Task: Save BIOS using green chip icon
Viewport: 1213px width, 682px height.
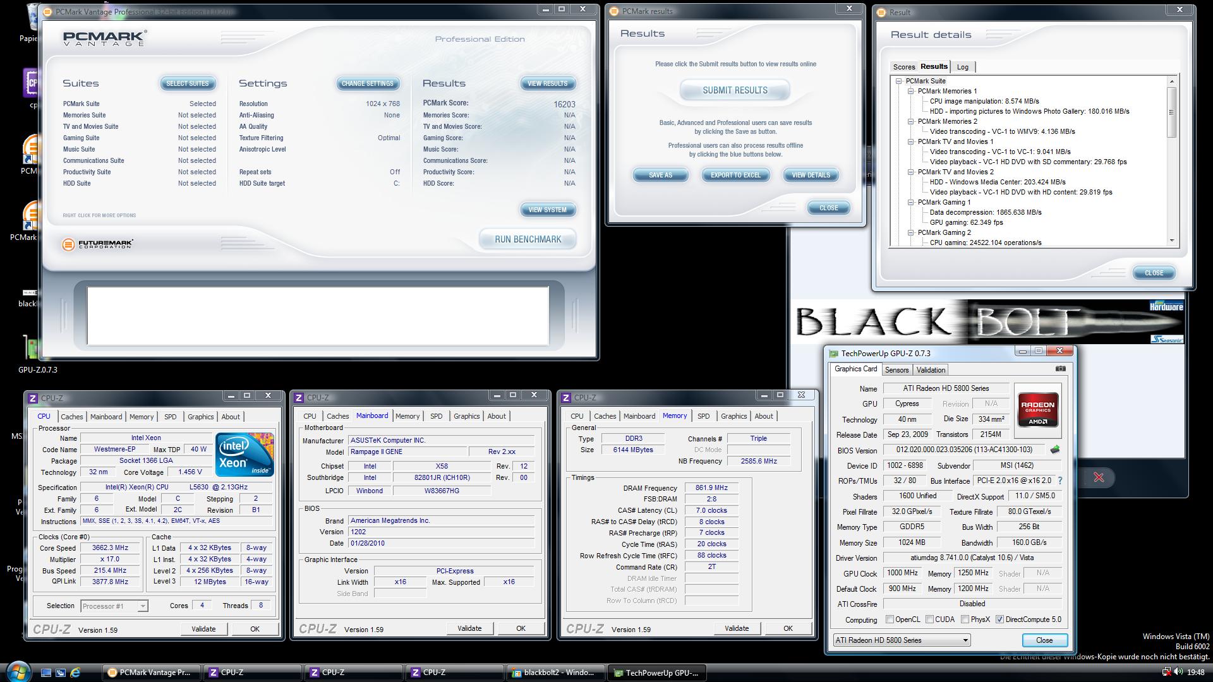Action: pyautogui.click(x=1054, y=450)
